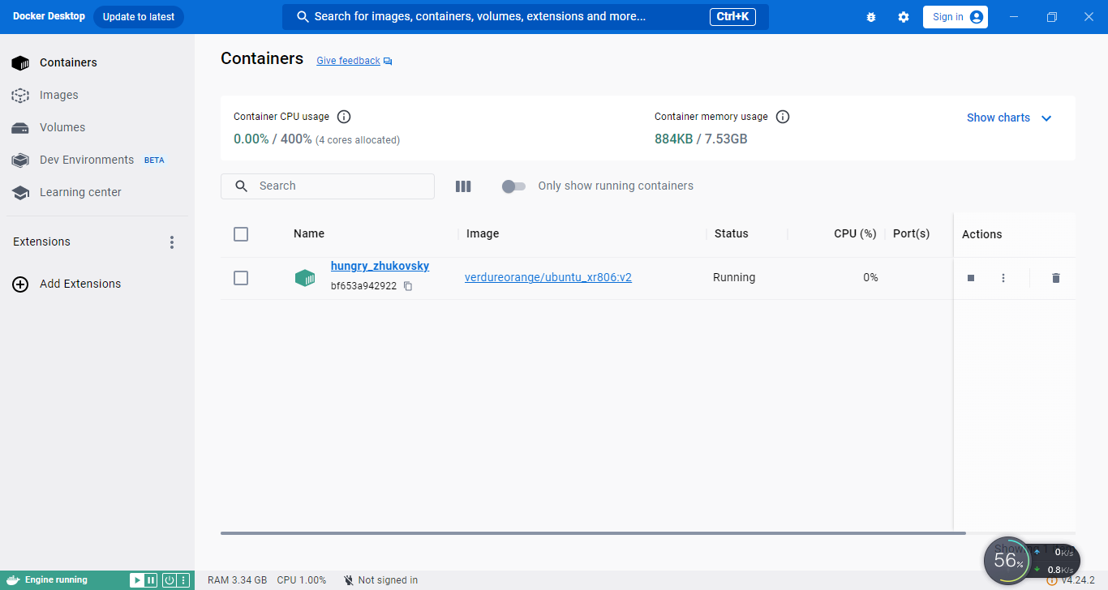Viewport: 1108px width, 590px height.
Task: Open the Volumes sidebar section
Action: pos(97,127)
